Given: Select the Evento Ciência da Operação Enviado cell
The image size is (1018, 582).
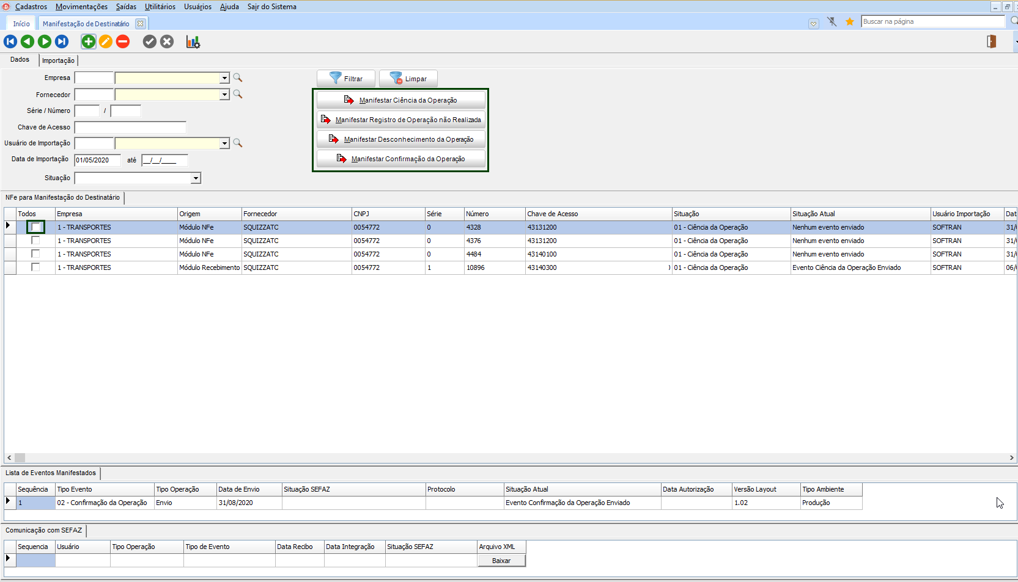Looking at the screenshot, I should pyautogui.click(x=860, y=267).
